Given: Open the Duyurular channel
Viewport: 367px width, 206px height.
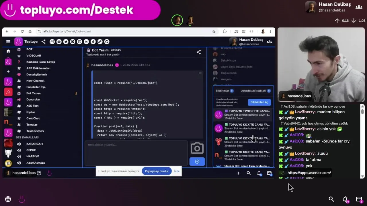Looking at the screenshot, I should point(33,100).
